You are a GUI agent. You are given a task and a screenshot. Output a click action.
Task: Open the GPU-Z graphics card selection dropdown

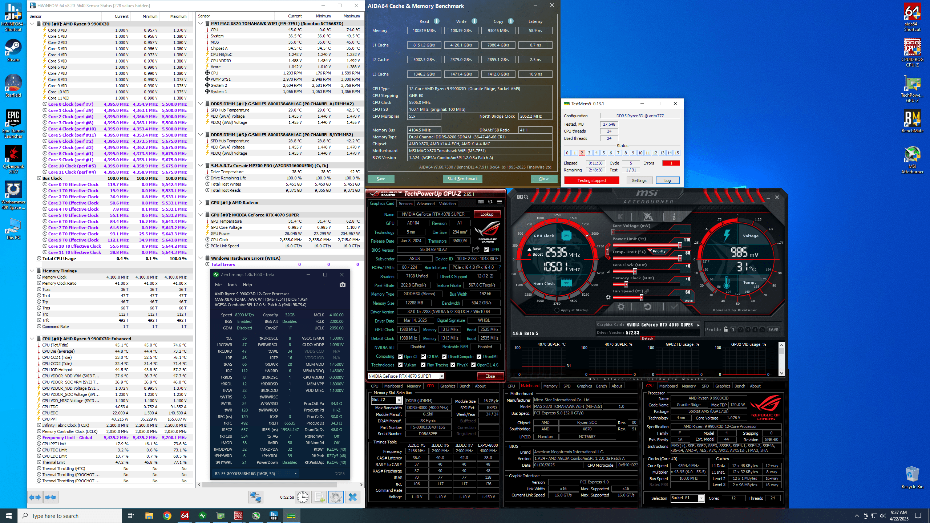442,376
